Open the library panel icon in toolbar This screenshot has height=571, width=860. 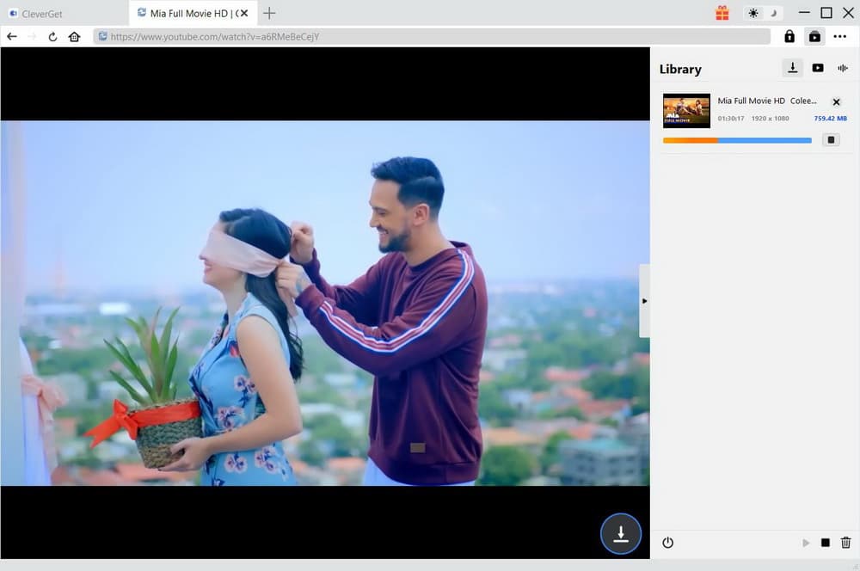814,37
